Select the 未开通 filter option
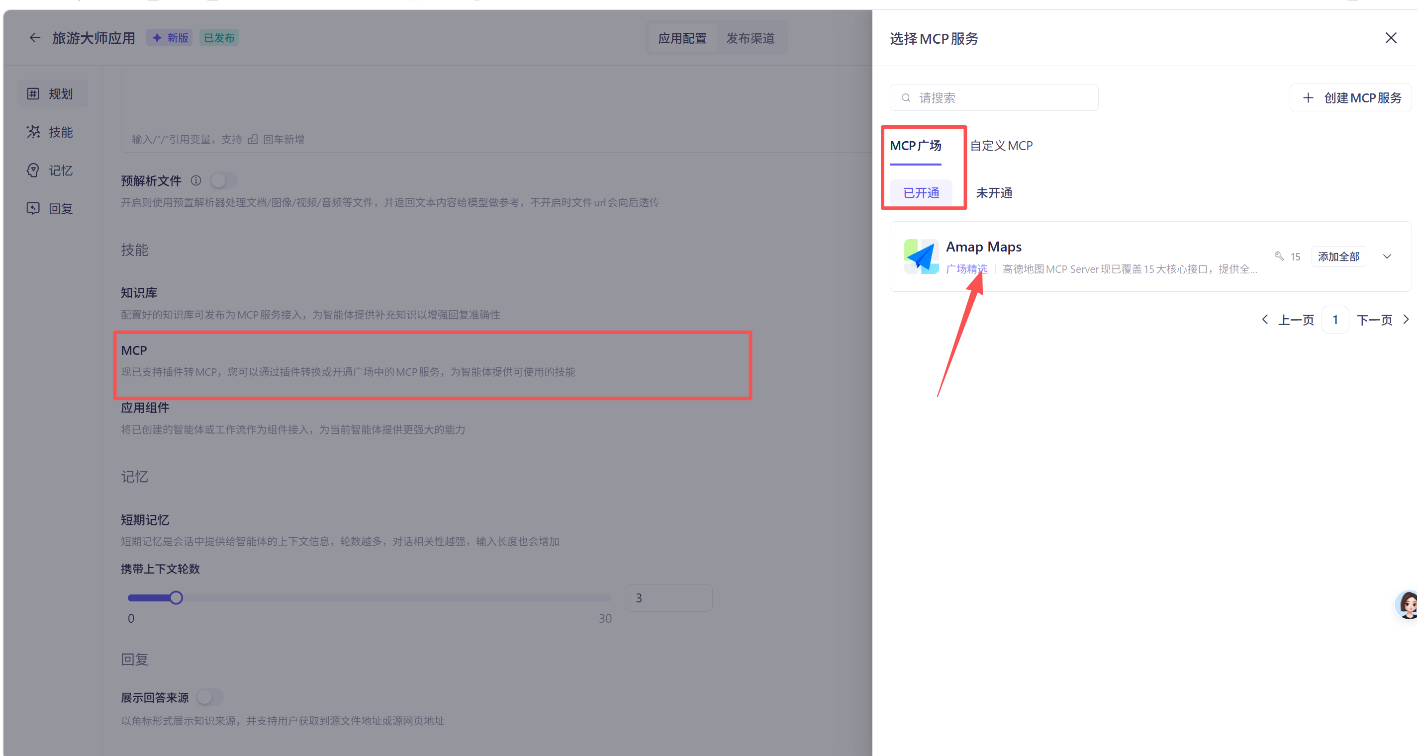The image size is (1417, 756). 993,193
